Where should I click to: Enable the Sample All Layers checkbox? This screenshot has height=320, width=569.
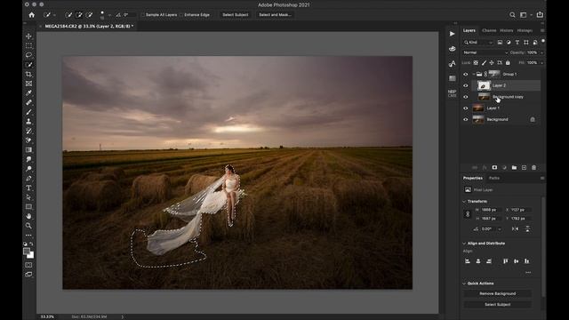pos(143,15)
